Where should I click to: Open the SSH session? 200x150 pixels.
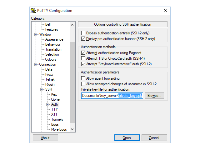(127, 138)
